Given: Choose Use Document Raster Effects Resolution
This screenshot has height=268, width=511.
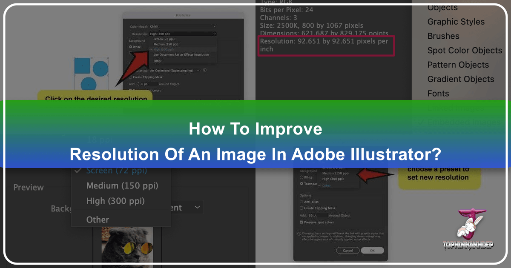Looking at the screenshot, I should point(181,54).
